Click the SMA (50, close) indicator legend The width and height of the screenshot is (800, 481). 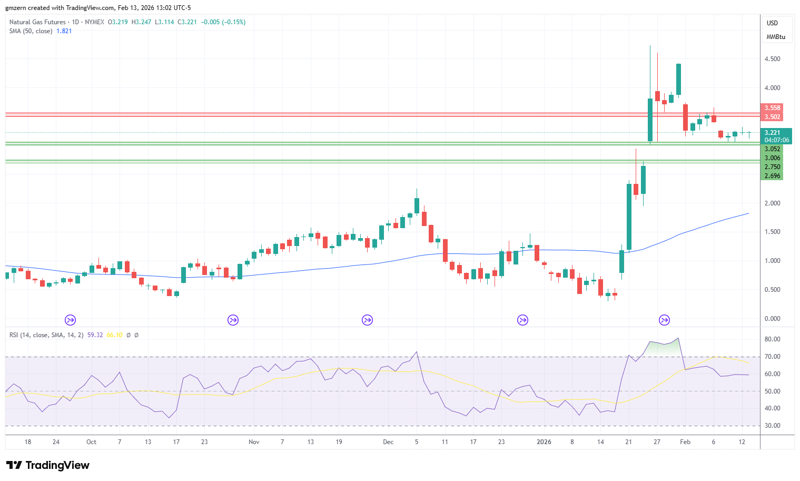tap(31, 31)
